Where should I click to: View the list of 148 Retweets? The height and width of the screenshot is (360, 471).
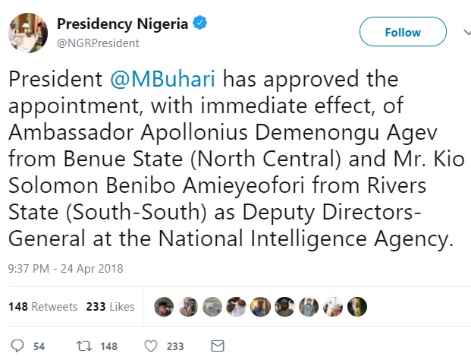(x=42, y=307)
